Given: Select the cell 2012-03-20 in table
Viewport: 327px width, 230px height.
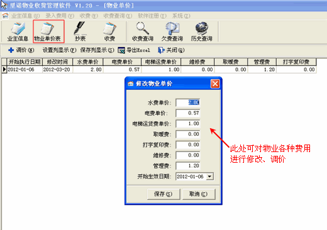Looking at the screenshot, I should (x=57, y=70).
